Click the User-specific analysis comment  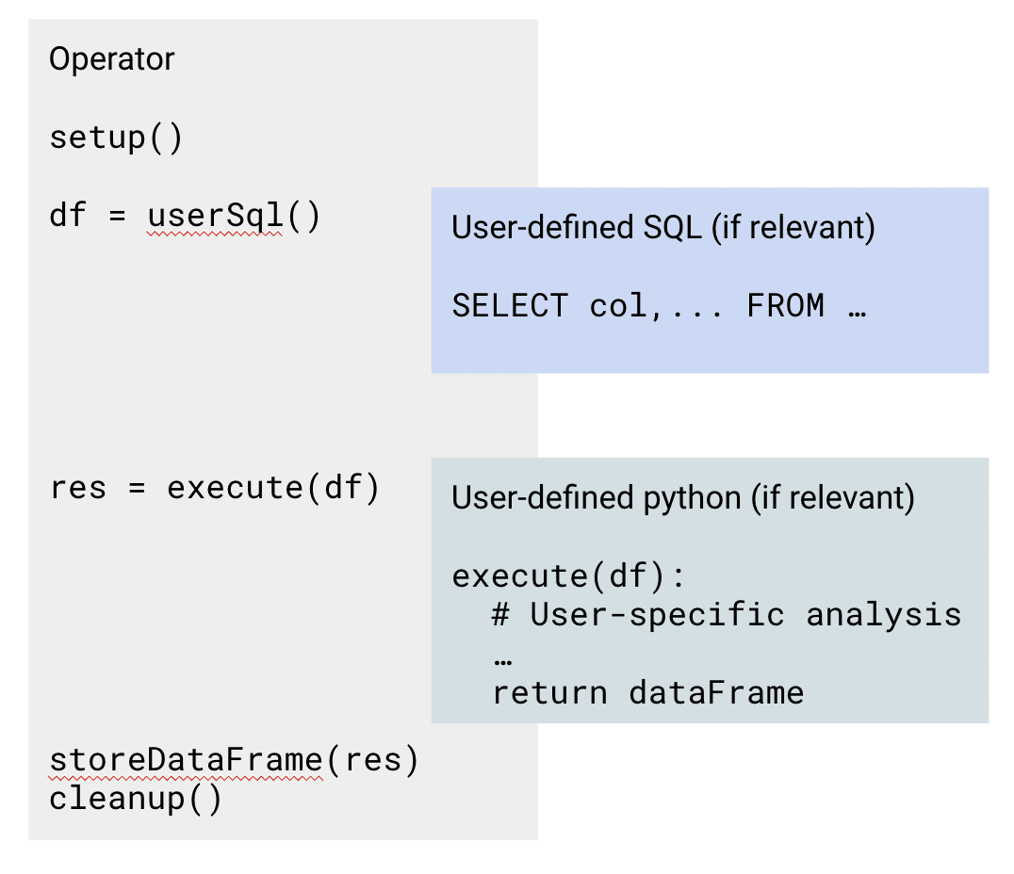coord(727,615)
